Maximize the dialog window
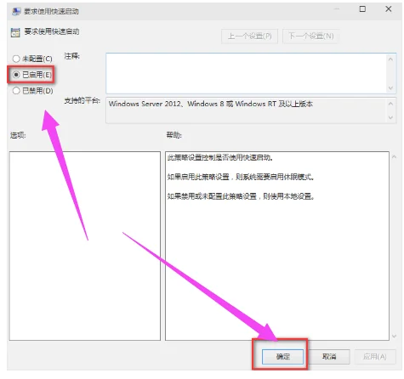Screen dimensions: 404x379 click(362, 9)
